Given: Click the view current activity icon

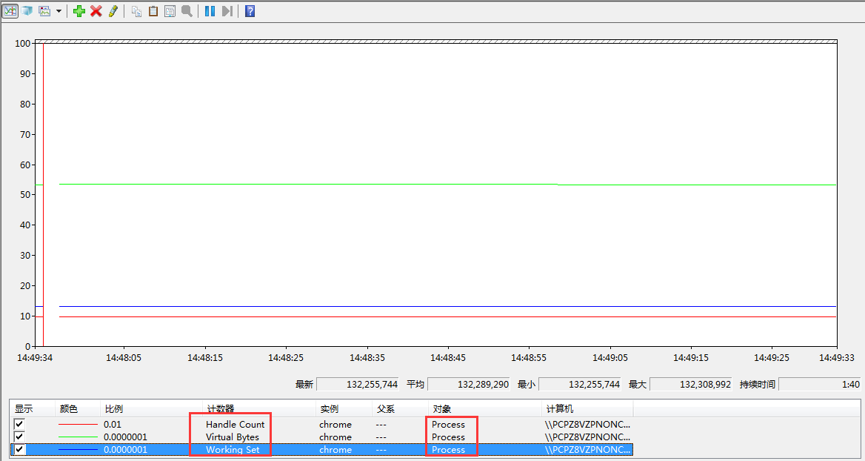Looking at the screenshot, I should point(10,11).
